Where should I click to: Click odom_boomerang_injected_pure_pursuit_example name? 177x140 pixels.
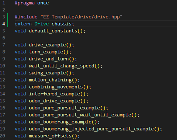(x=91, y=129)
